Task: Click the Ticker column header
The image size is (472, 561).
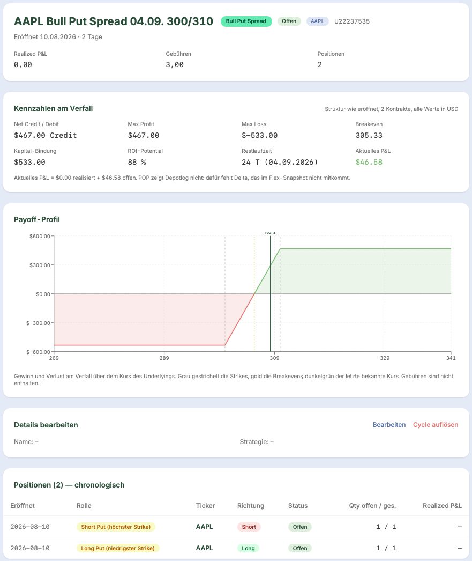Action: point(205,506)
